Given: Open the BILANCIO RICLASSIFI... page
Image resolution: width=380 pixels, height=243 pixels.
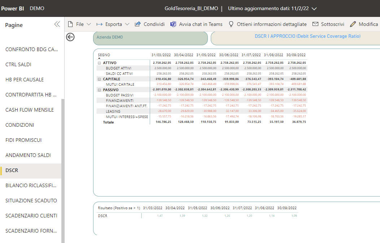Looking at the screenshot, I should coord(31,185).
